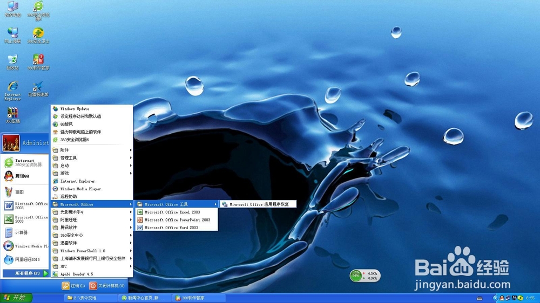Open My Computer desktop icon

(13, 9)
